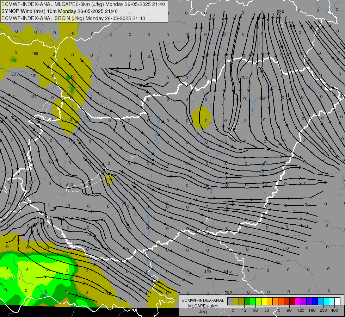
Task: Click the dark red legend swatch after 90
Action: (292, 301)
